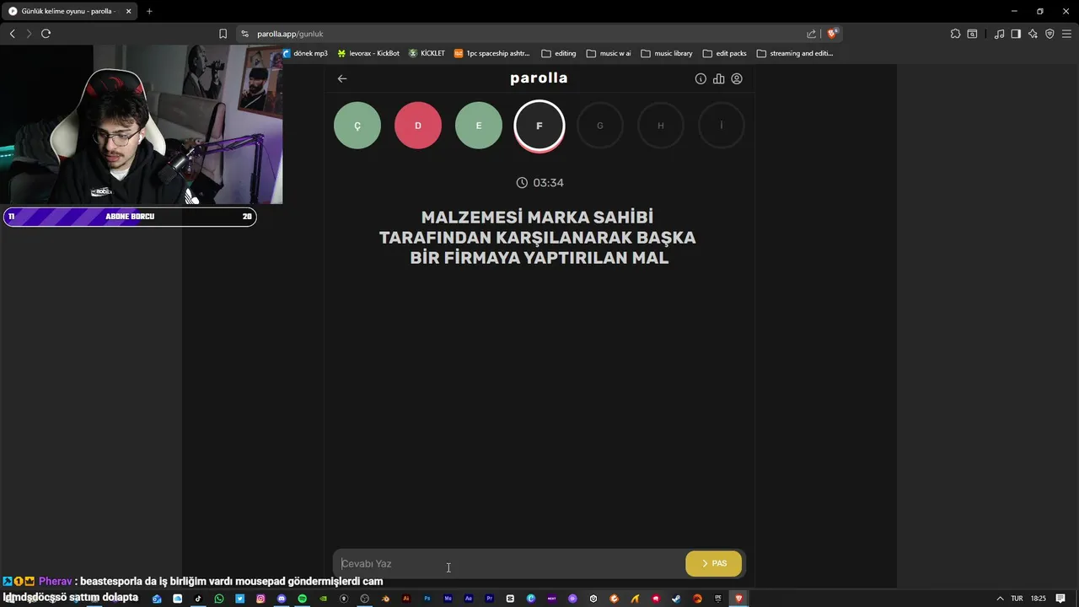
Task: Open WhatsApp from the taskbar
Action: 219,599
